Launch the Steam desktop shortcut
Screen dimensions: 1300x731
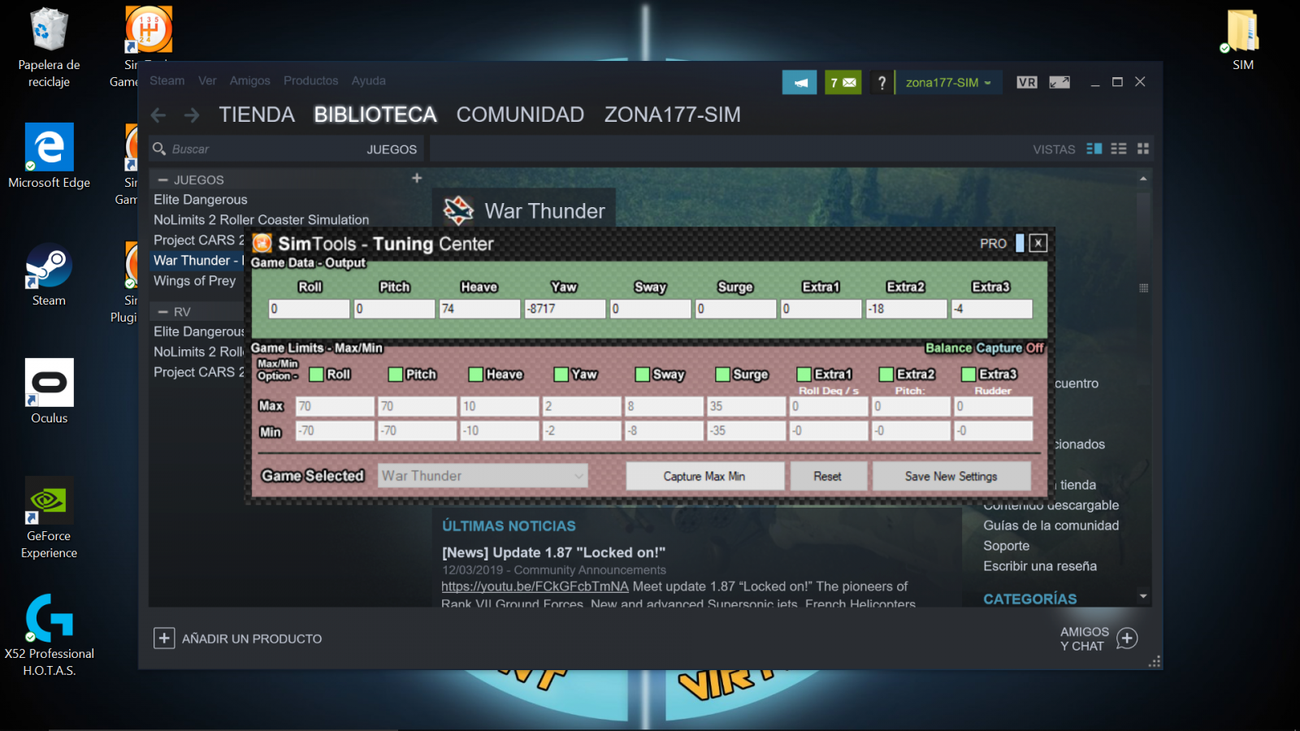point(49,274)
